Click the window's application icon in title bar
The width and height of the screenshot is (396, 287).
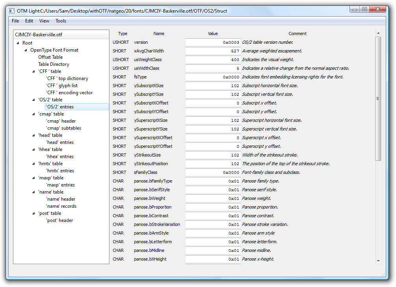11,11
